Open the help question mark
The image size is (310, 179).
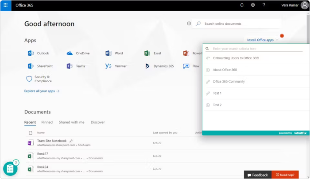coord(264,5)
